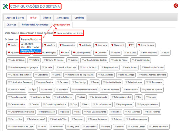The image size is (180, 131).
Task: Click the grey heart on Piscina
Action: (112, 53)
